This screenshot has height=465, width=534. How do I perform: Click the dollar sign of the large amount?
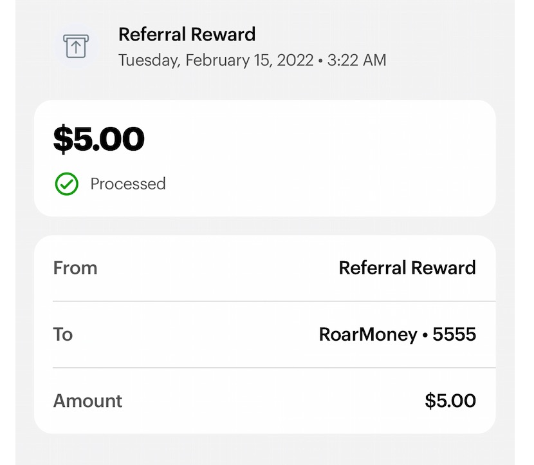coord(62,139)
